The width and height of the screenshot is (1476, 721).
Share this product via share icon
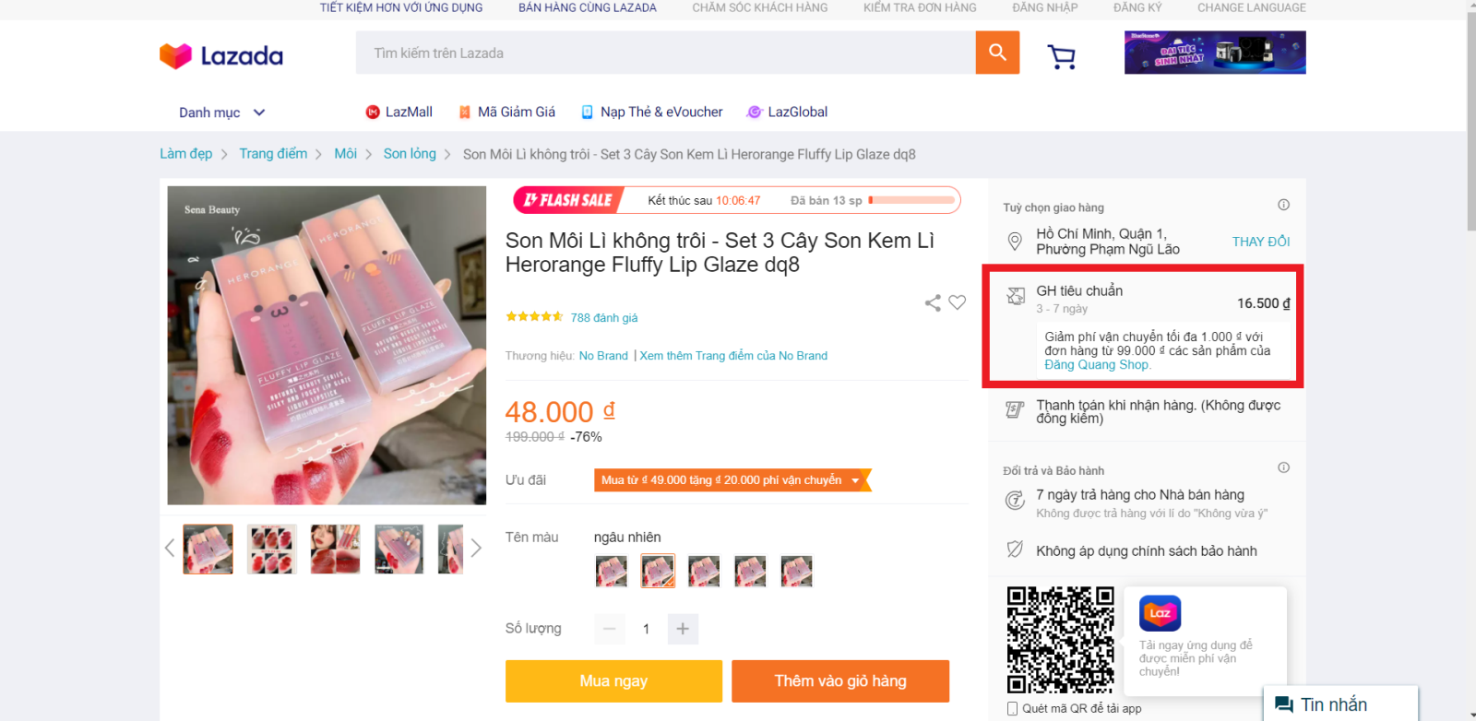[x=933, y=302]
